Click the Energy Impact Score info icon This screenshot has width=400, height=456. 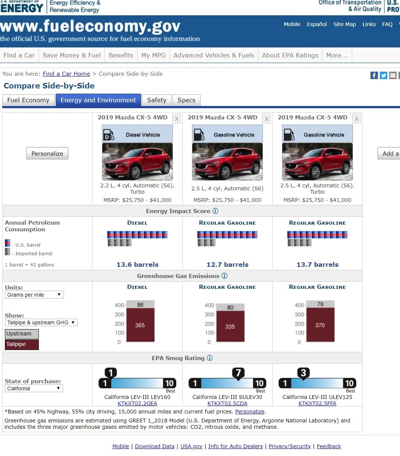pyautogui.click(x=215, y=211)
